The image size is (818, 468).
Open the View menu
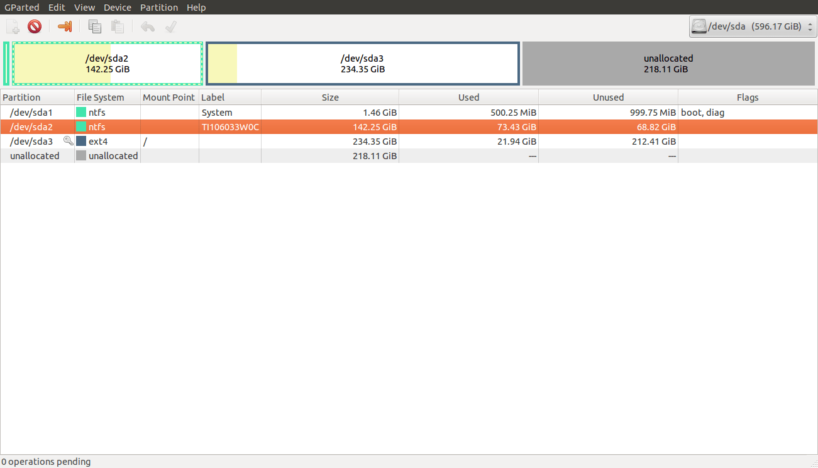(84, 7)
